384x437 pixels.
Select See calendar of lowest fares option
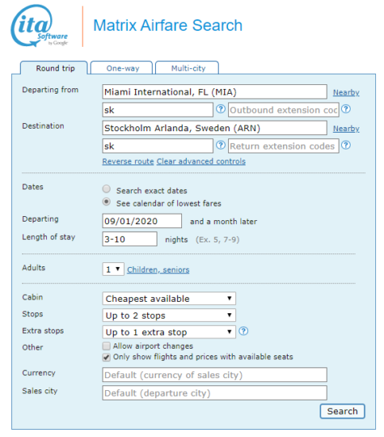107,202
